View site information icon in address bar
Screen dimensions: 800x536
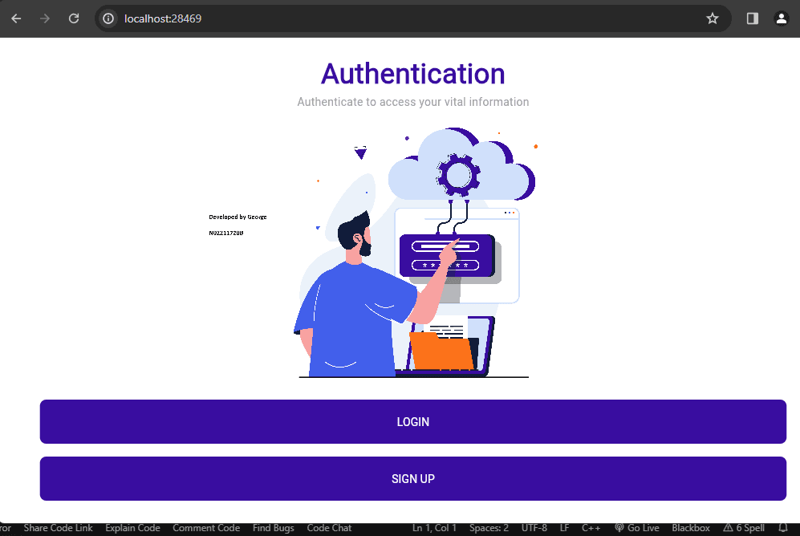[108, 18]
